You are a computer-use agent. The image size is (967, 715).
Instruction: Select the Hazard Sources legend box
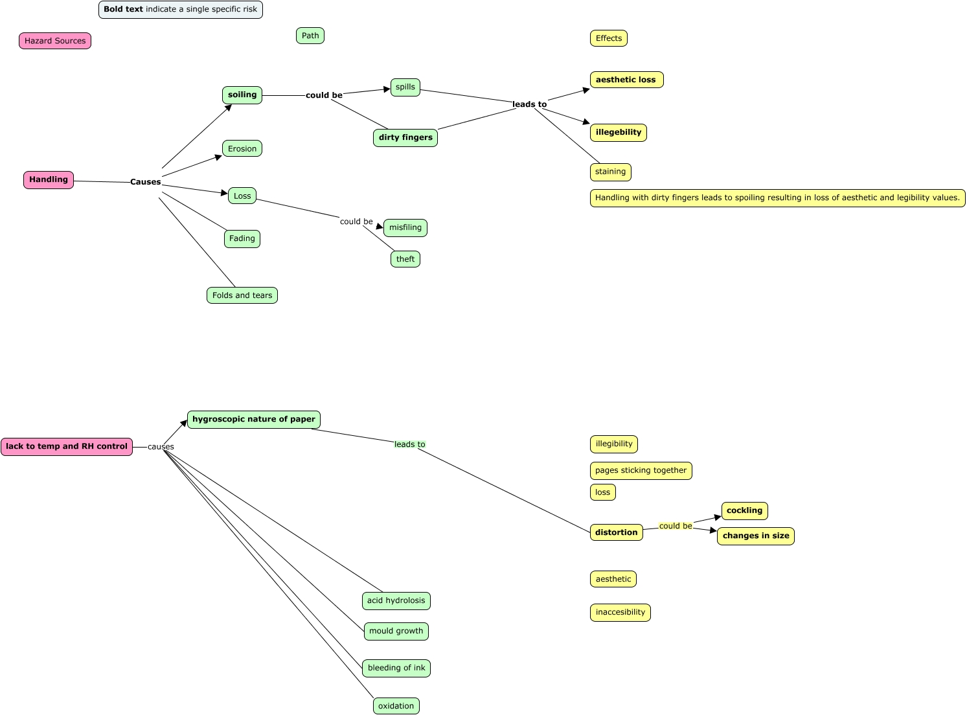click(55, 40)
